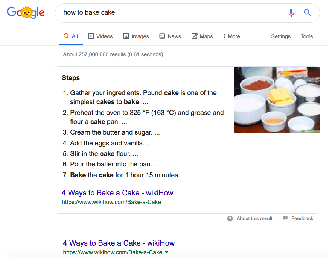This screenshot has height=257, width=329.
Task: Select the All results tab
Action: pyautogui.click(x=71, y=36)
